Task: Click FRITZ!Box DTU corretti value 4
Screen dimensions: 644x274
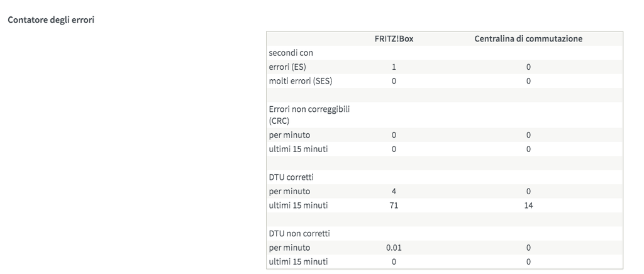Action: (394, 191)
